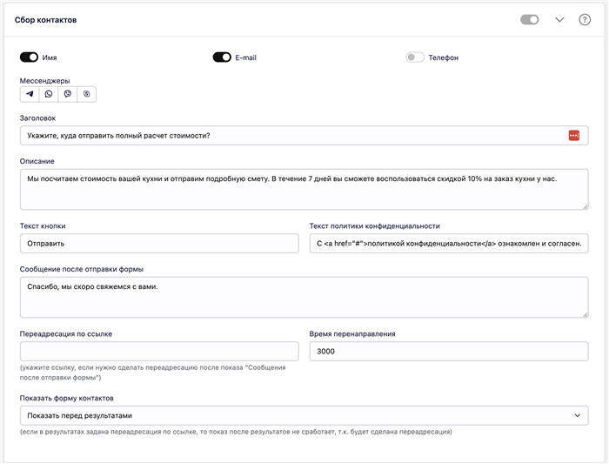Disable the Имя toggle
The image size is (609, 464).
coord(29,57)
